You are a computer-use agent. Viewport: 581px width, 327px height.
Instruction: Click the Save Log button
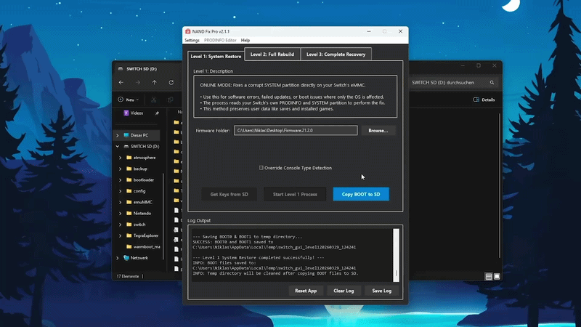click(382, 291)
